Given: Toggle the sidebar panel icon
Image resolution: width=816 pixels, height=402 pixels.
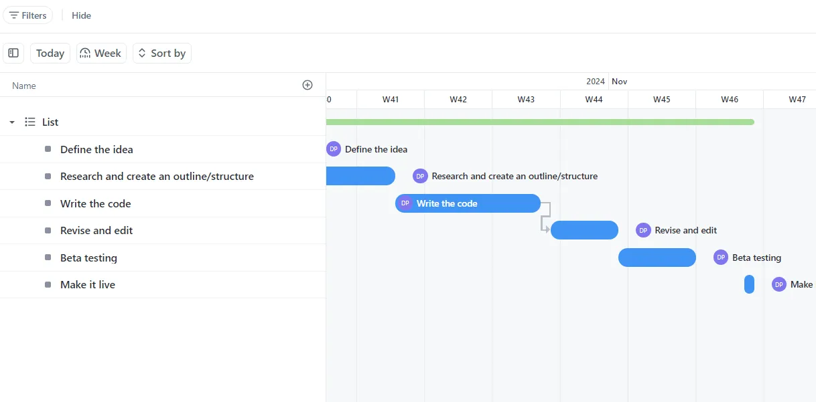Looking at the screenshot, I should [13, 53].
